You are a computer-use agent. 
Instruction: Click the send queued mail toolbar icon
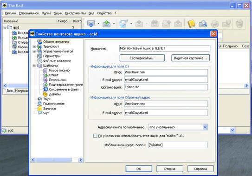(107, 24)
